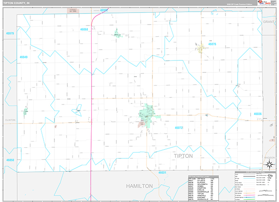Click pink US highway line in legend

[x=249, y=195]
